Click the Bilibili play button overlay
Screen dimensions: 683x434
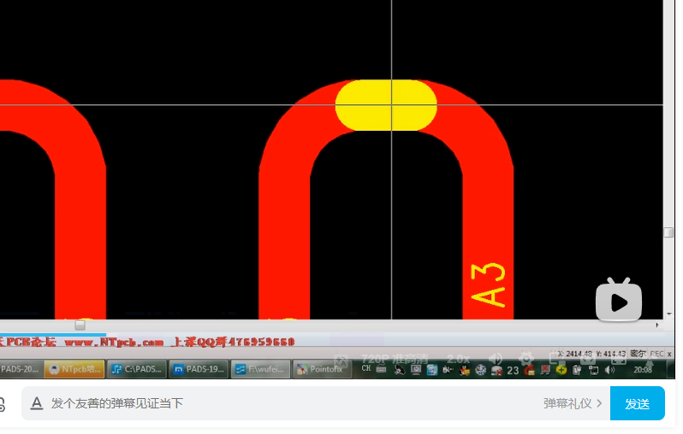[619, 300]
